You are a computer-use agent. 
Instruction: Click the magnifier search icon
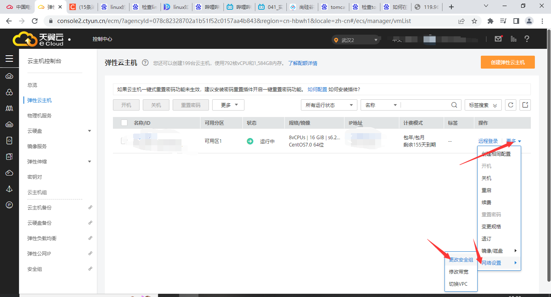coord(454,105)
